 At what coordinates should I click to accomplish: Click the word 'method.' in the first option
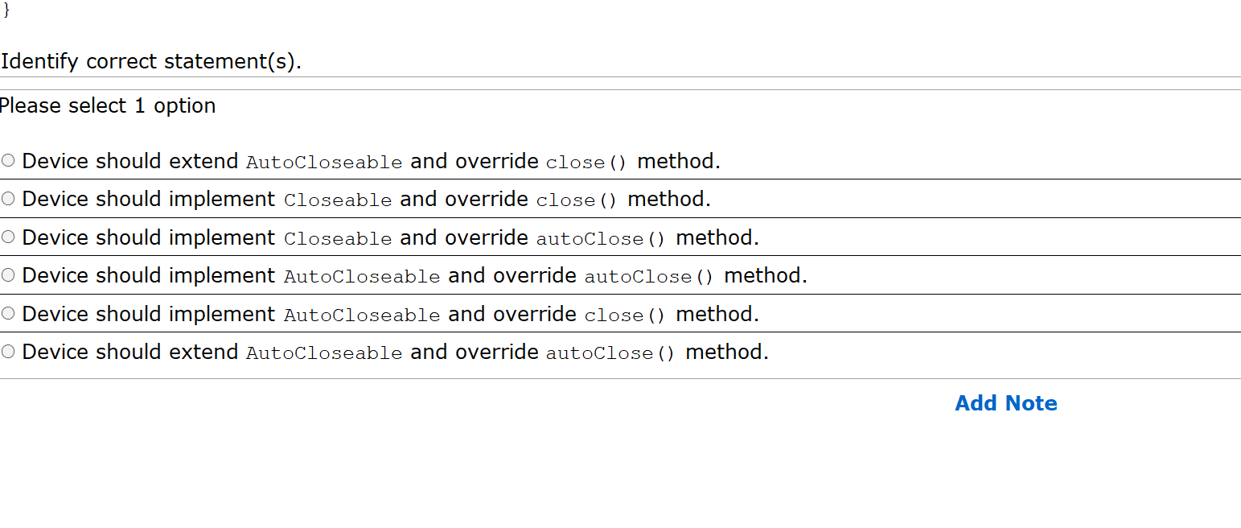click(x=678, y=161)
